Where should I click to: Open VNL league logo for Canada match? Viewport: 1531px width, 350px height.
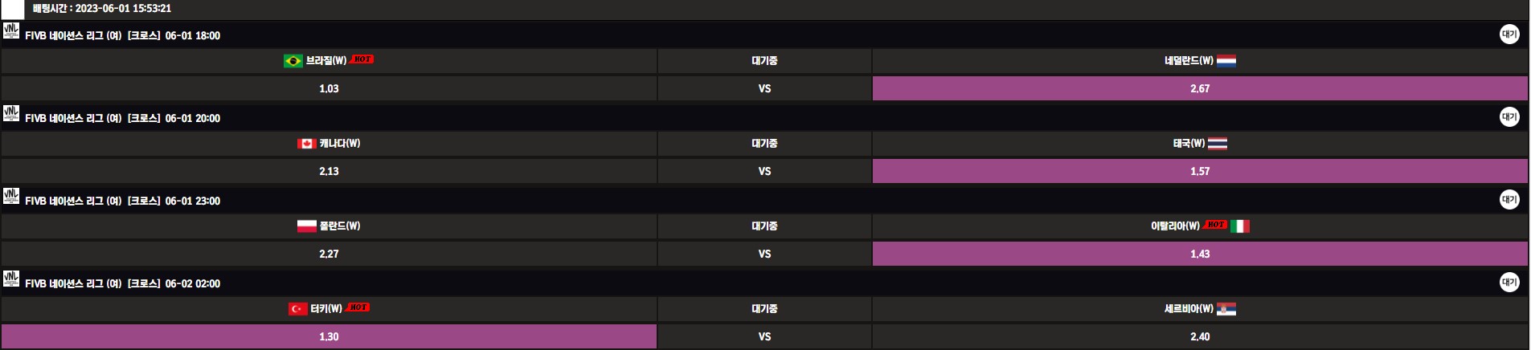tap(11, 113)
